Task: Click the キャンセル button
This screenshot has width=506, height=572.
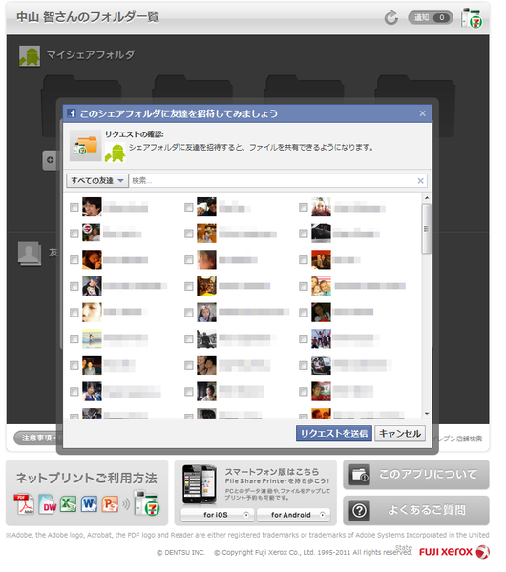Action: click(x=400, y=434)
